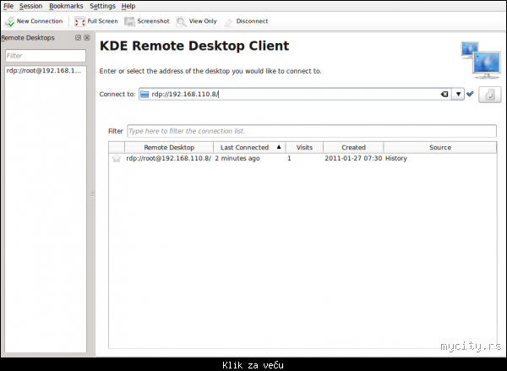Open the Bookmarks menu
Viewport: 507px width, 371px height.
[66, 6]
